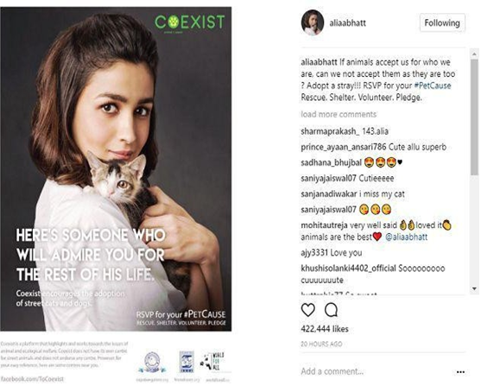Viewport: 481px width, 386px height.
Task: Open the three-dots more options menu
Action: [x=460, y=372]
